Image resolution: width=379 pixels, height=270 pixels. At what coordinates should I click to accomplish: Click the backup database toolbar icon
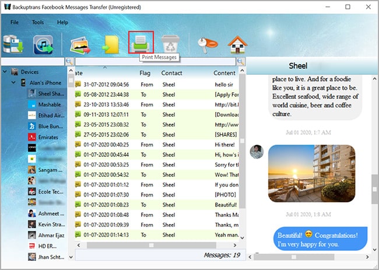click(x=13, y=44)
